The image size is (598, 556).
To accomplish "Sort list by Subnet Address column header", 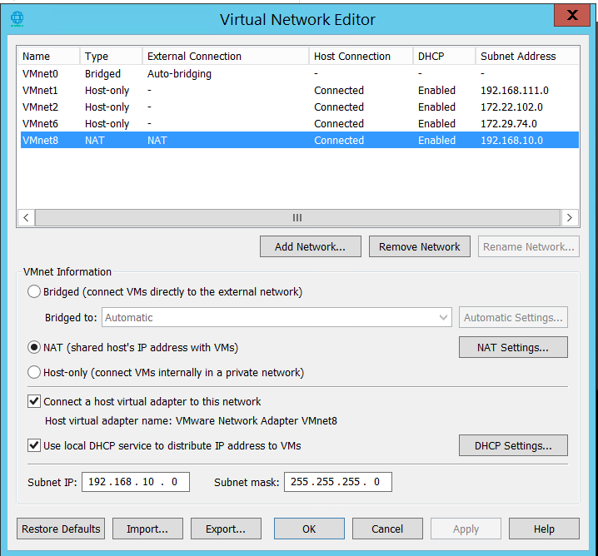I will point(527,57).
